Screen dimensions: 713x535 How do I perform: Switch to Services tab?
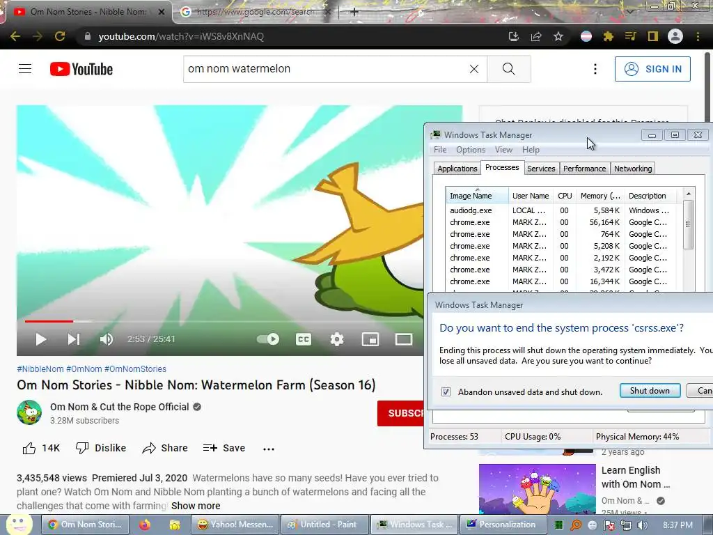[541, 169]
